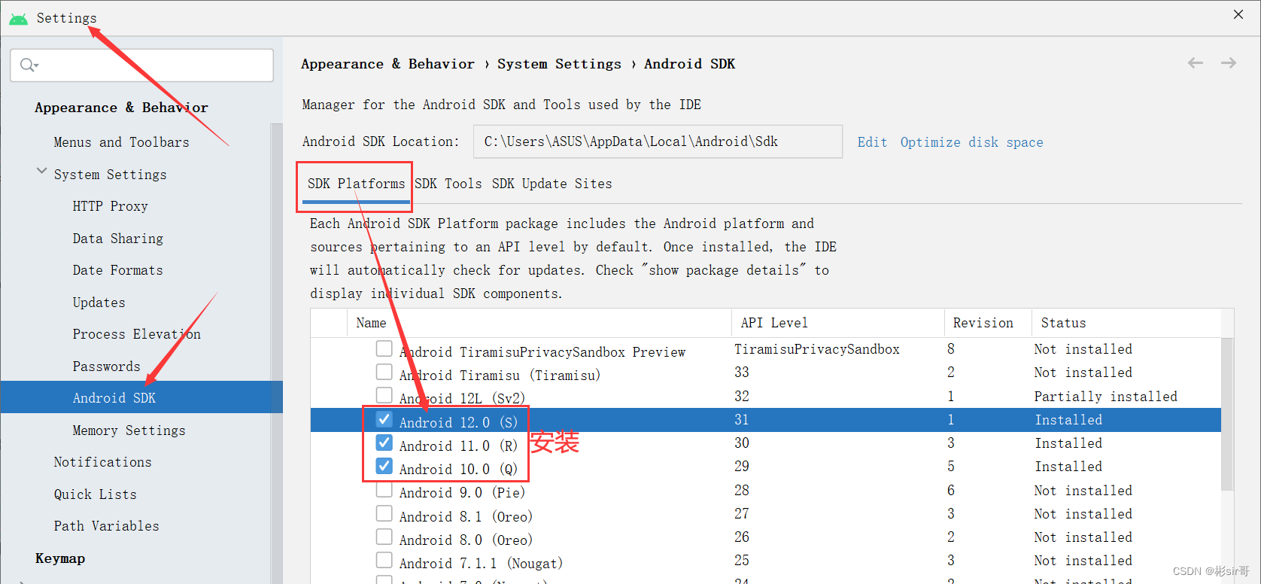This screenshot has width=1261, height=584.
Task: Switch to the SDK Tools tab
Action: click(x=448, y=184)
